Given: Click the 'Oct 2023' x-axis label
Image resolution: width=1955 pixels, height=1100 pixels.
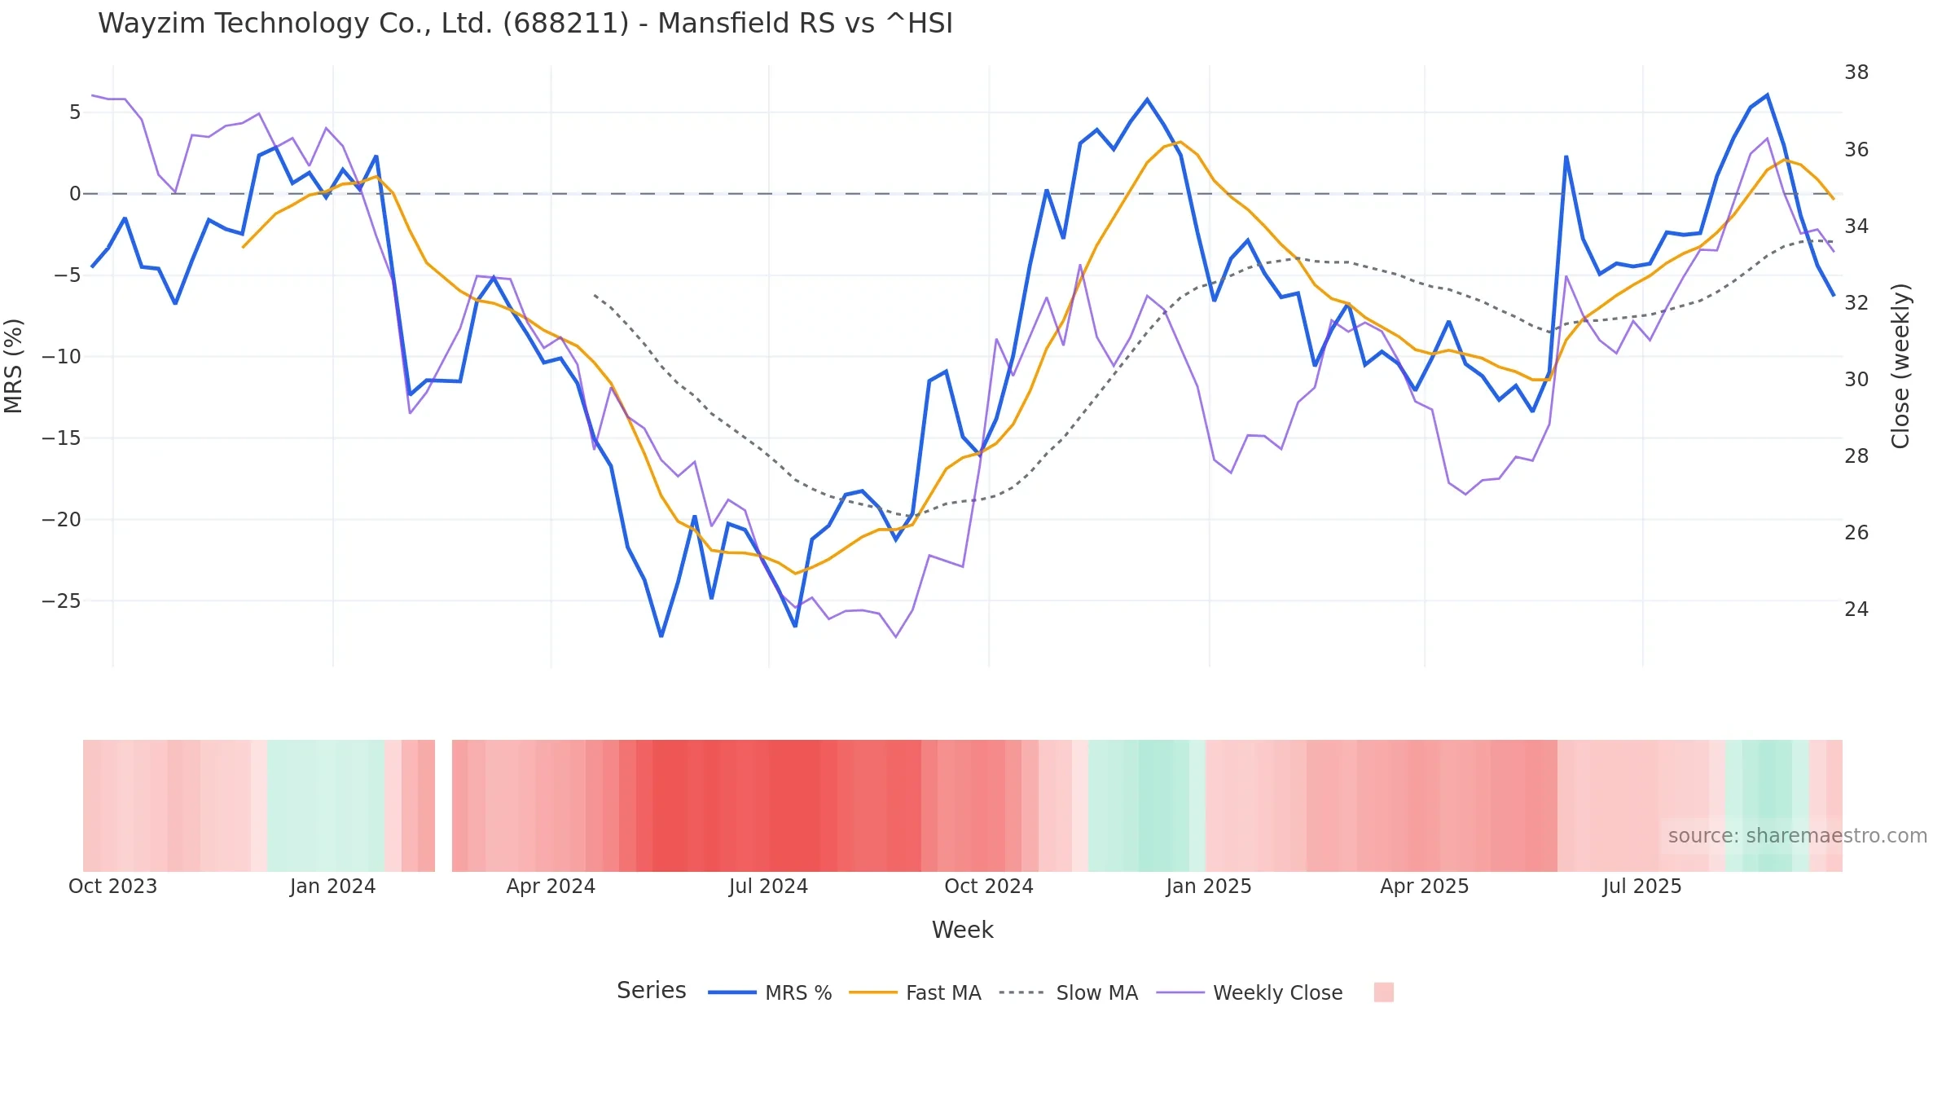Looking at the screenshot, I should [112, 886].
